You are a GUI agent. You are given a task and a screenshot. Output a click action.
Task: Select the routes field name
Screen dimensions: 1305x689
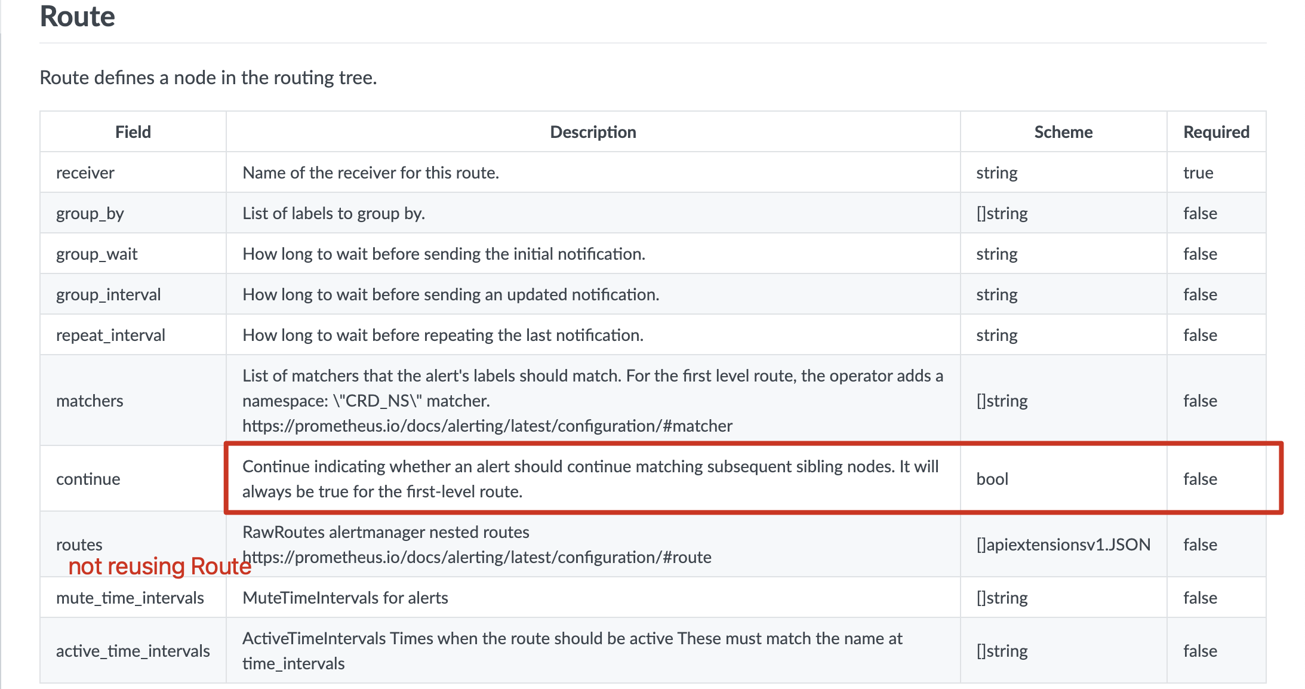pyautogui.click(x=79, y=545)
